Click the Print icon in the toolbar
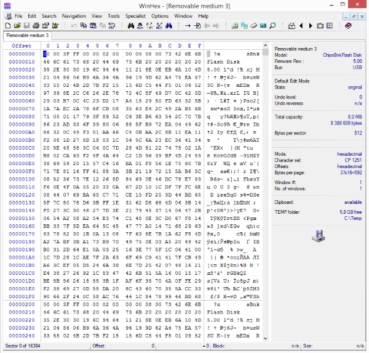Screen dimensions: 369x353 pyautogui.click(x=36, y=25)
